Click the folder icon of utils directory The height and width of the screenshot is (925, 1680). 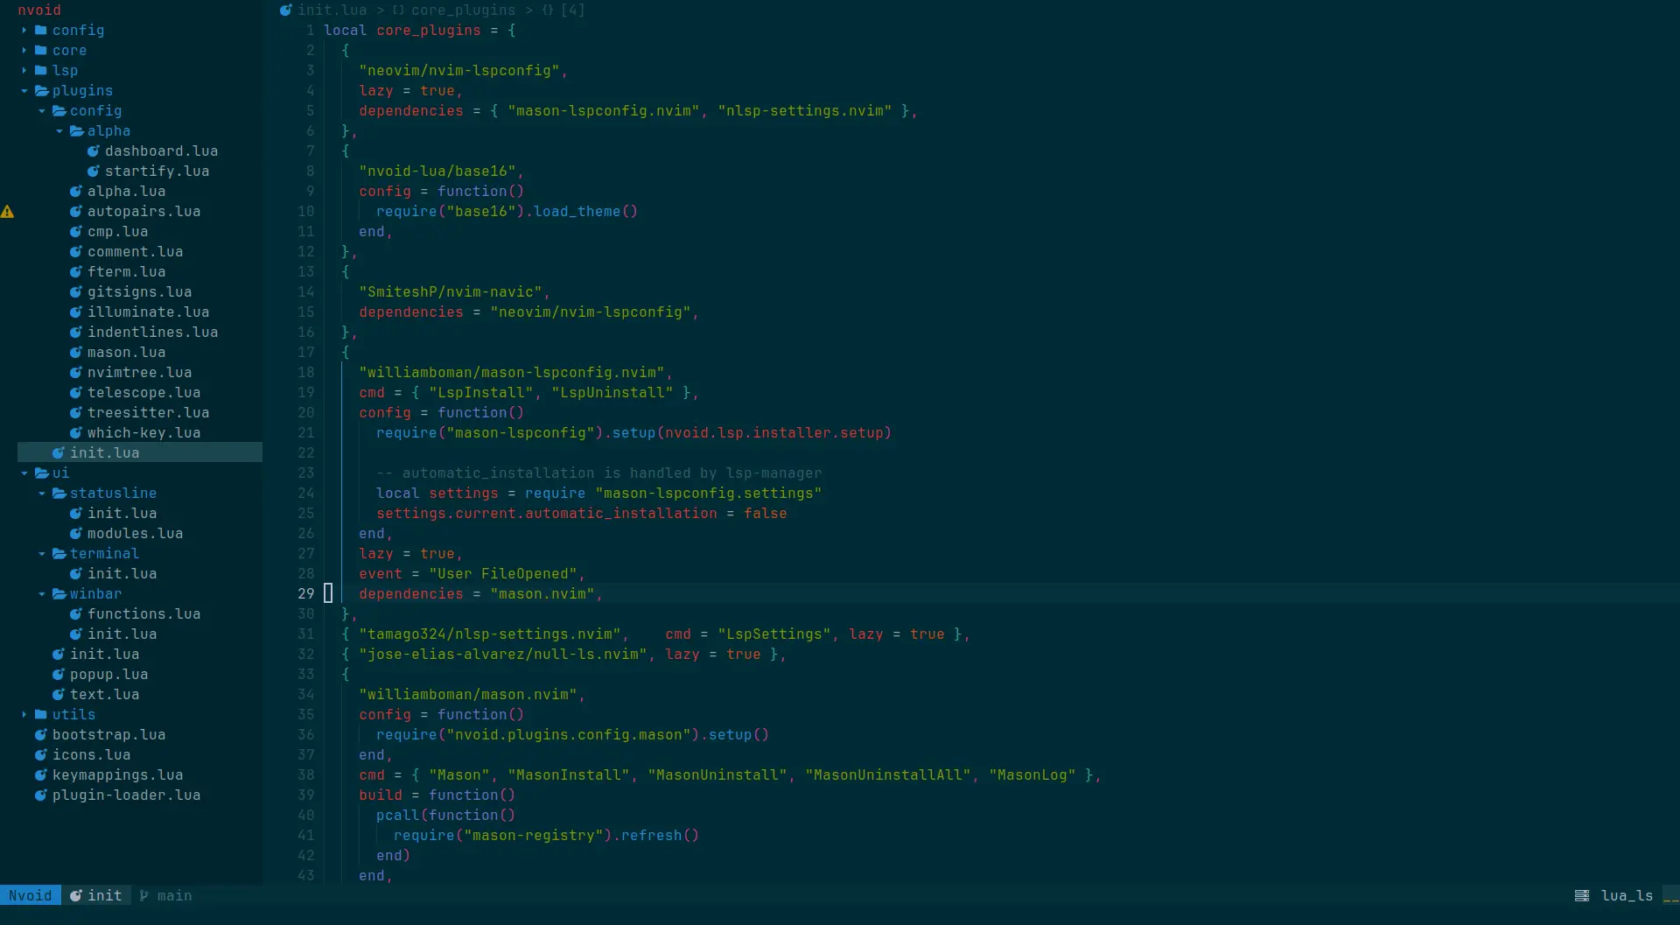[40, 715]
